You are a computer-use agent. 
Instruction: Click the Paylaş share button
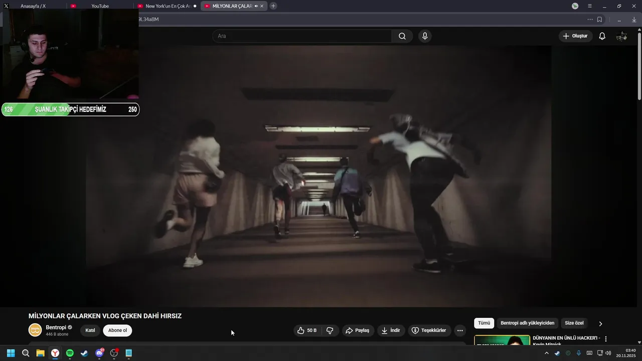(358, 330)
